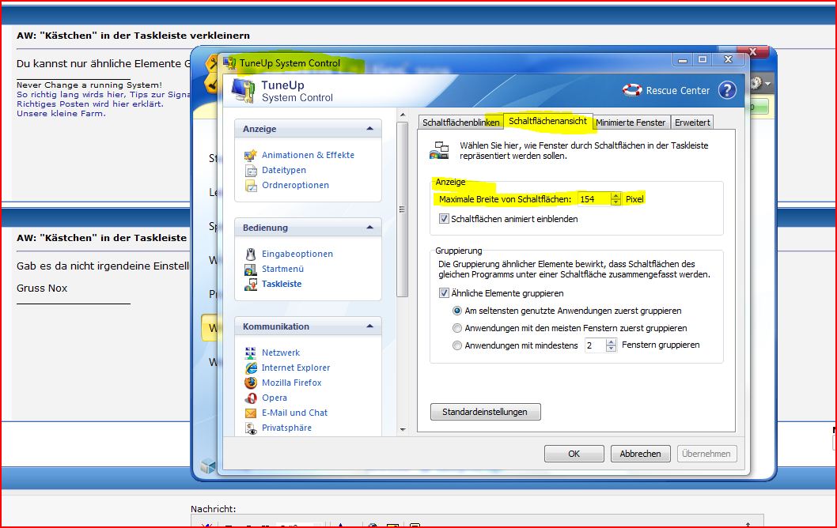Click the sidebar scroll up arrow
Viewport: 837px width, 528px height.
click(x=403, y=115)
